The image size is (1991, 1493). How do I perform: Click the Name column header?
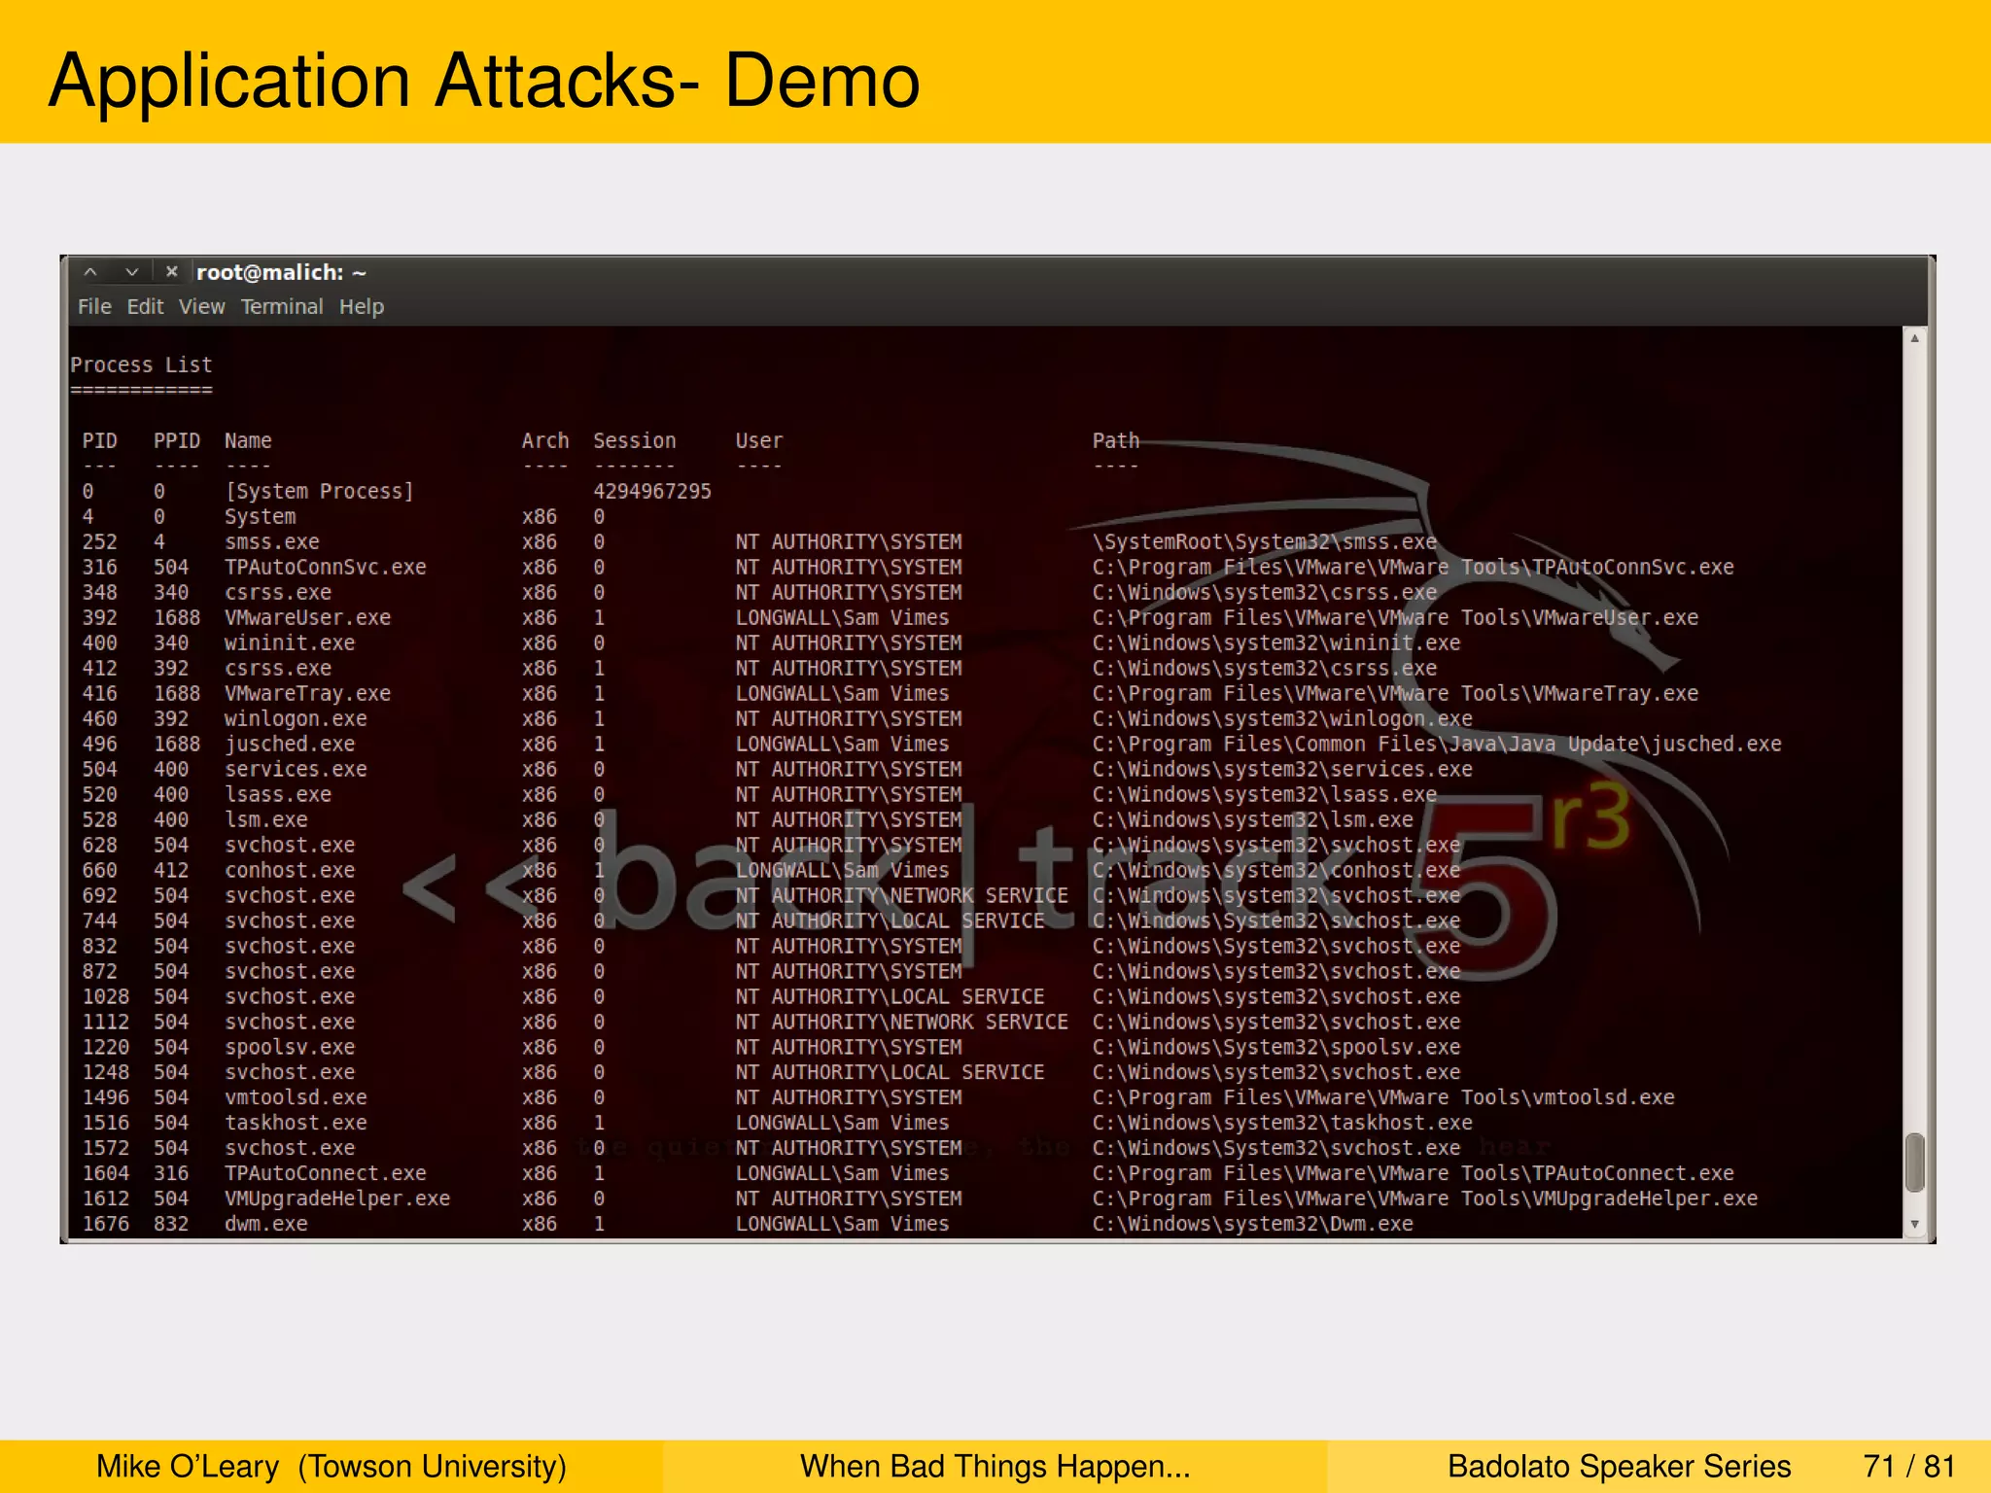point(248,441)
